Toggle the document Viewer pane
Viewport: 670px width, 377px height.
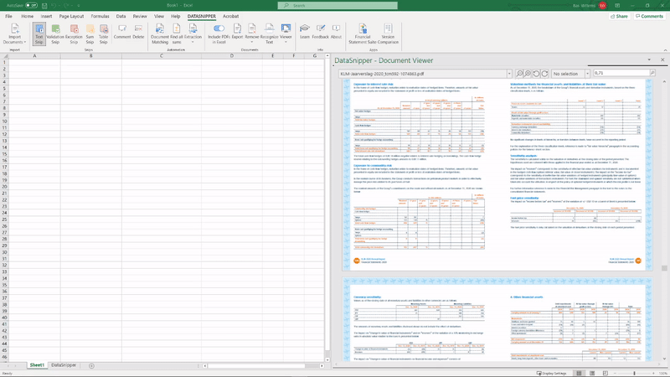[x=286, y=34]
